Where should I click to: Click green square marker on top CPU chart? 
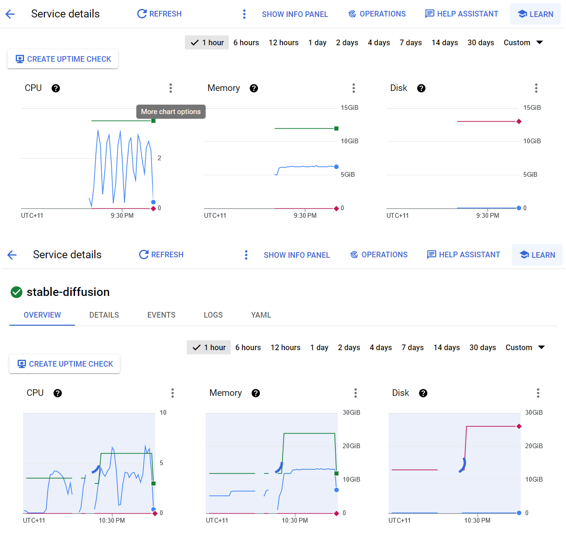click(x=153, y=121)
